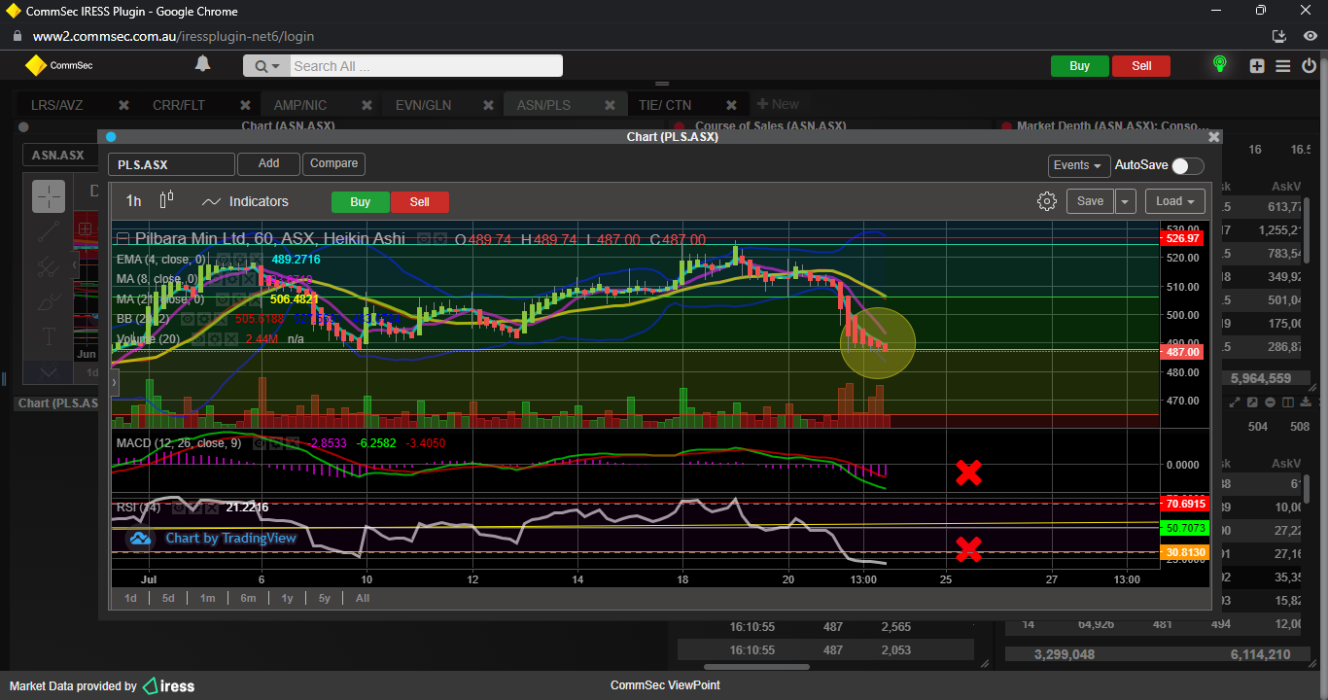Open settings gear for EMA (4) indicator
The height and width of the screenshot is (700, 1328).
(240, 260)
